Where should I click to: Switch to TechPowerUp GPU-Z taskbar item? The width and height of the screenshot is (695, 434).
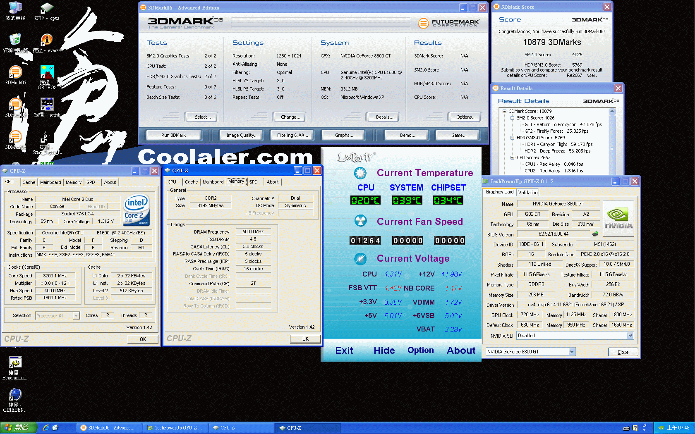coord(175,428)
